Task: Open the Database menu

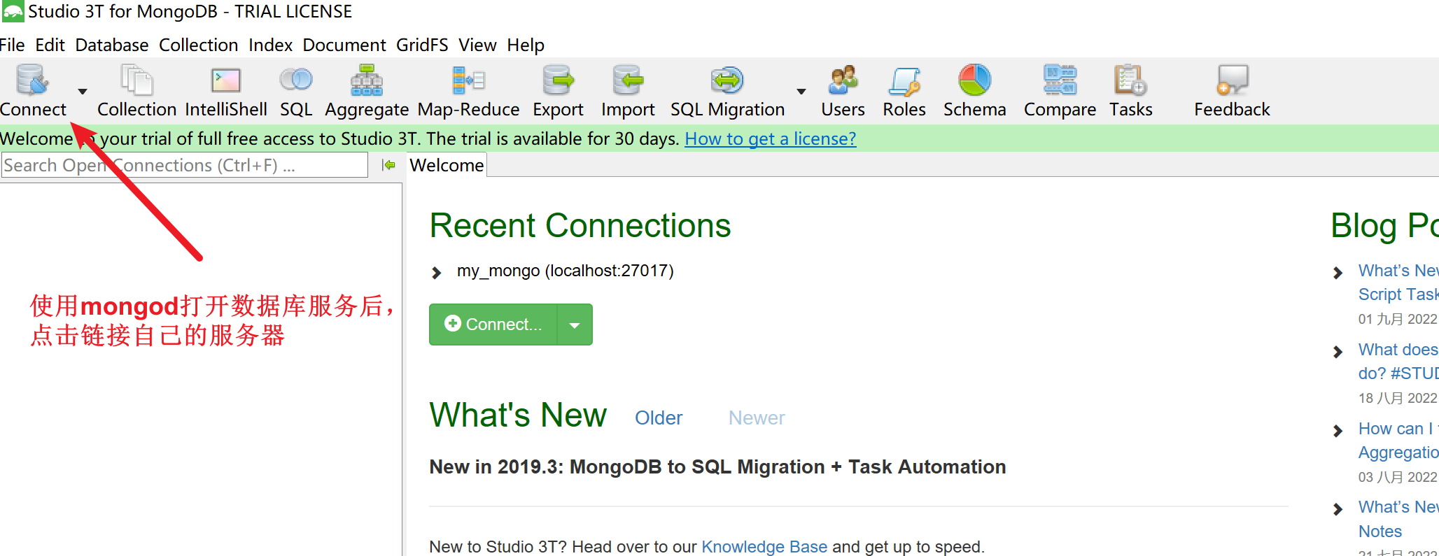Action: coord(112,45)
